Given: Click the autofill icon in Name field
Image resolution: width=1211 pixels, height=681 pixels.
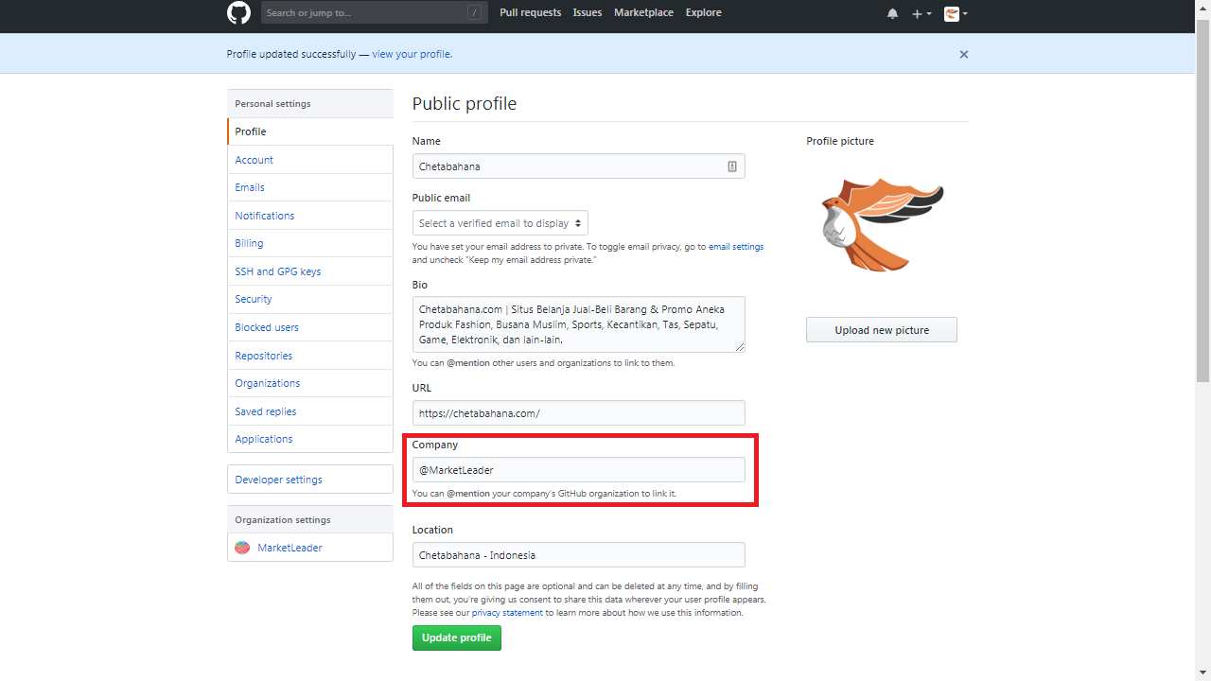Looking at the screenshot, I should click(732, 166).
